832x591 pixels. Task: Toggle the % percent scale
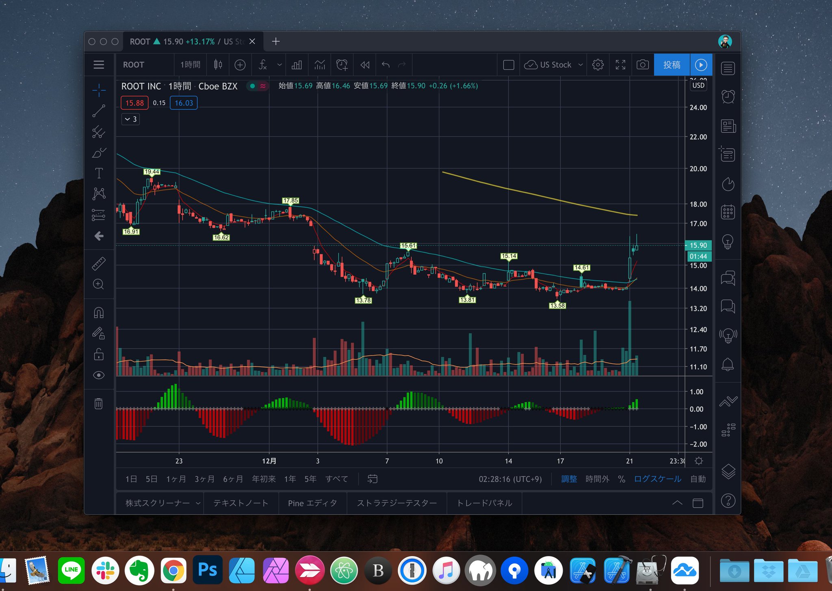[622, 479]
